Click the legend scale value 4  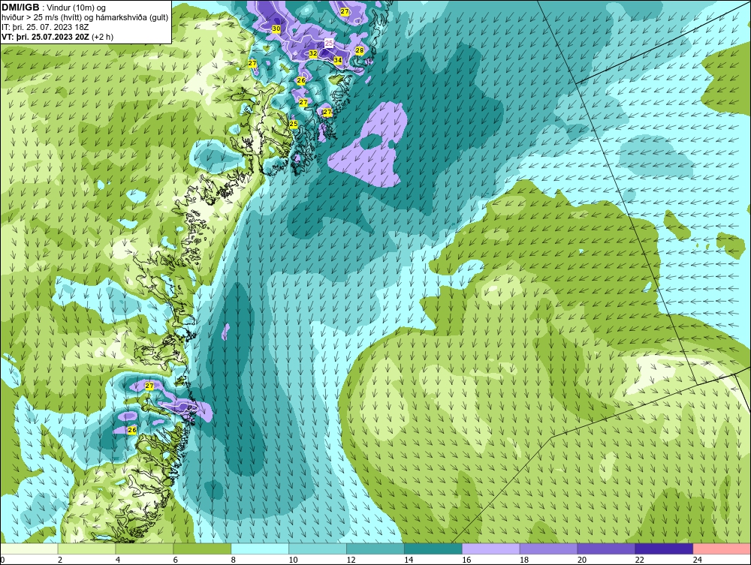118,560
